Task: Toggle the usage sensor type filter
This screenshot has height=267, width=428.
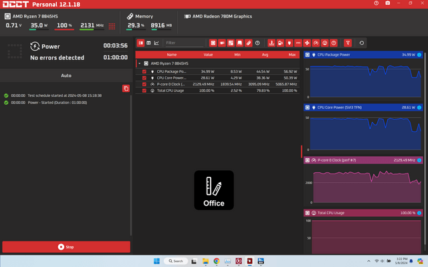Action: point(325,43)
